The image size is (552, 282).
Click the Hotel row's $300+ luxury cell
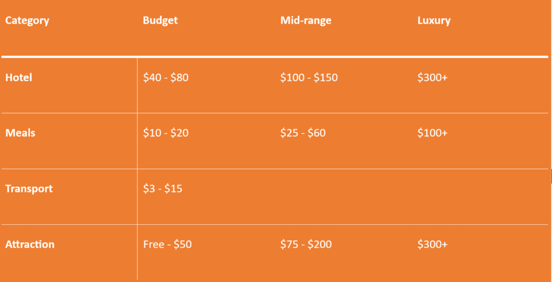click(432, 78)
